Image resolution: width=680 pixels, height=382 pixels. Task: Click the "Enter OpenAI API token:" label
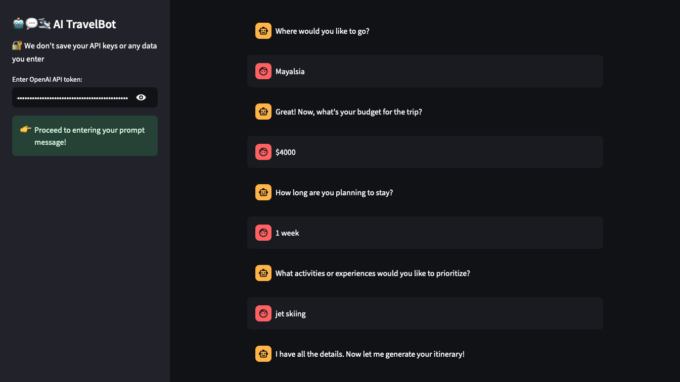(47, 79)
